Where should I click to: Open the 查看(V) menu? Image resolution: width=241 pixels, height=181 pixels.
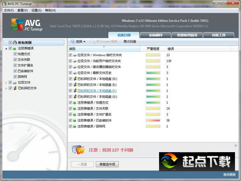22,10
